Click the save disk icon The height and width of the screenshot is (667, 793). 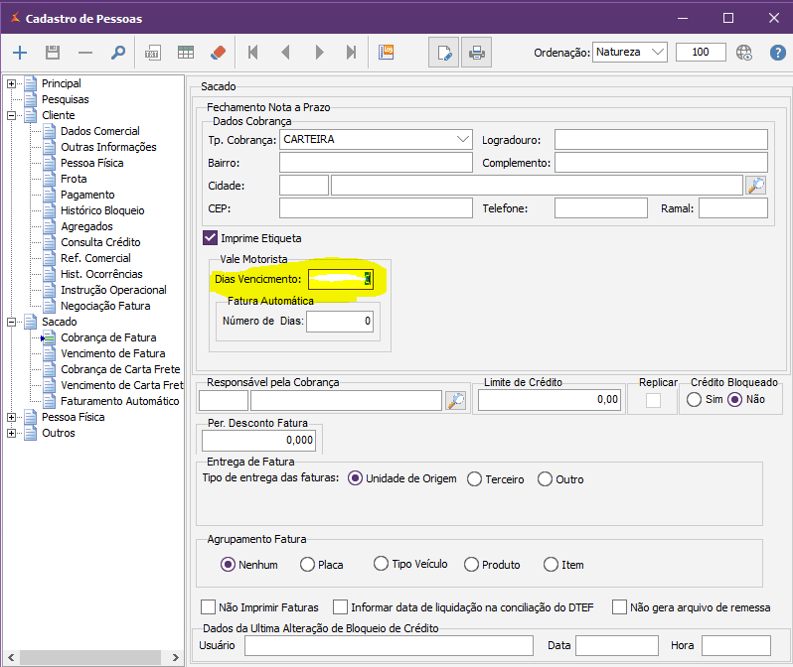53,53
